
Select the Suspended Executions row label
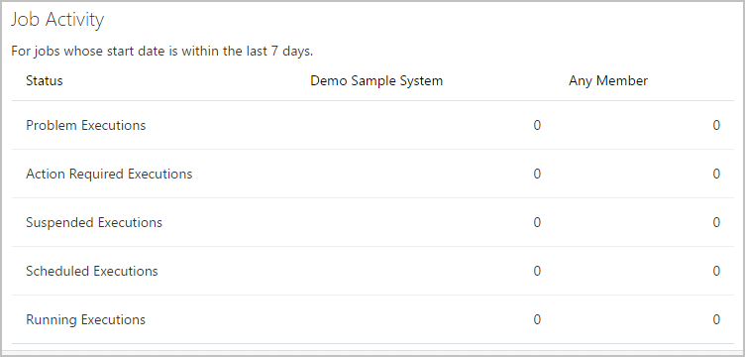coord(94,222)
